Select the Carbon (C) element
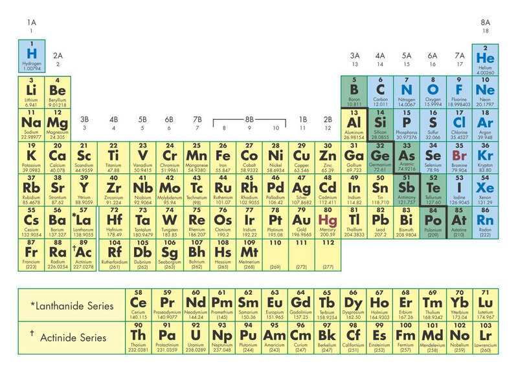518x388 pixels. coord(380,92)
